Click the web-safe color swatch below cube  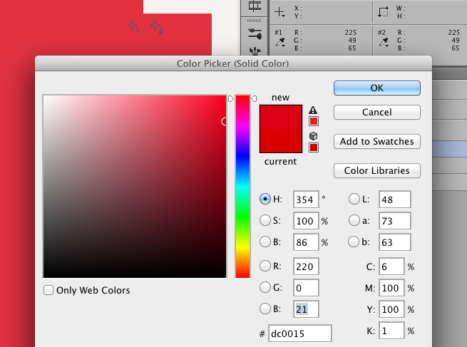click(314, 147)
